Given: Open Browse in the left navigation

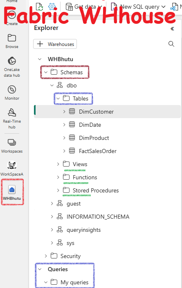Looking at the screenshot, I should tap(12, 41).
